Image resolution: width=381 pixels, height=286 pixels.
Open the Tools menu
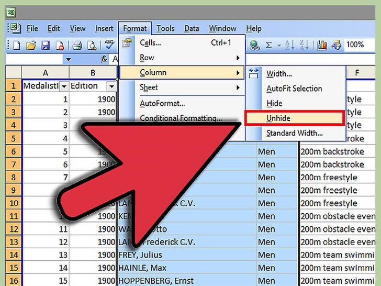(x=165, y=29)
